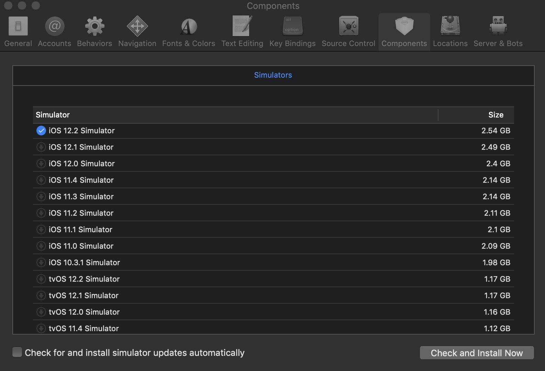Click the installed checkmark for iOS 12.2 Simulator
Image resolution: width=545 pixels, height=371 pixels.
point(41,131)
